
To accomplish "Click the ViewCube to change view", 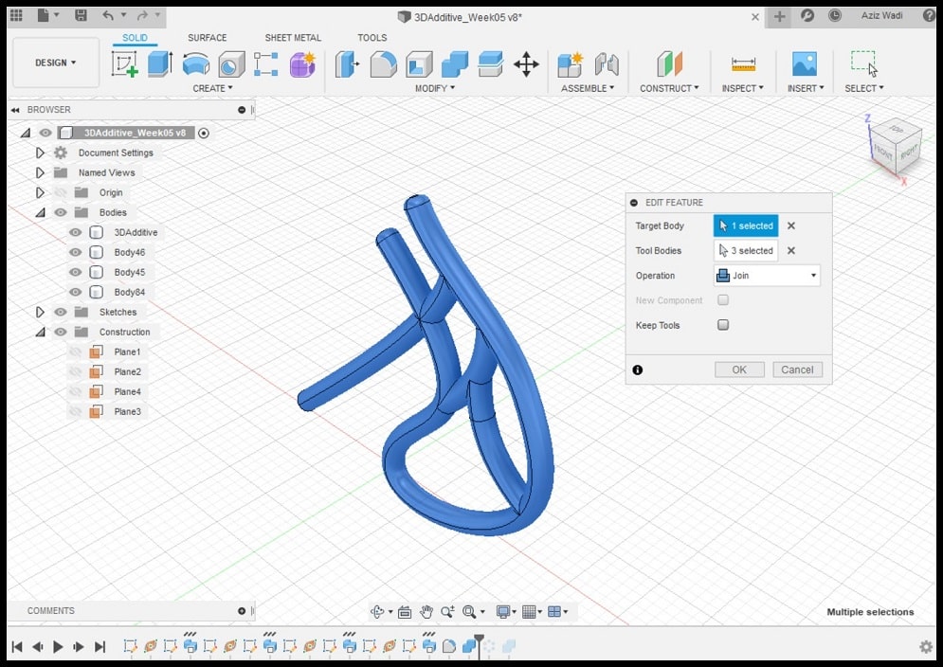I will [895, 146].
